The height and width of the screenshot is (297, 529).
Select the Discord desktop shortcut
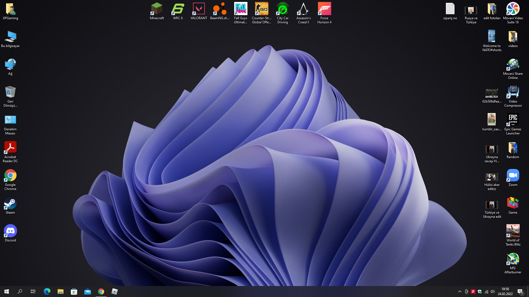(x=10, y=234)
